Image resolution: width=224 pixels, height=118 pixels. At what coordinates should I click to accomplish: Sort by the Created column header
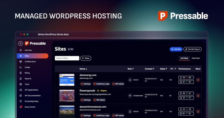pos(150,69)
